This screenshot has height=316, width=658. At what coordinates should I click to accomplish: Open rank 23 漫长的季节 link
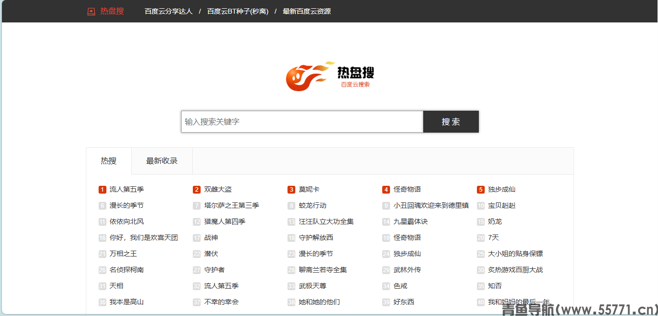[316, 254]
